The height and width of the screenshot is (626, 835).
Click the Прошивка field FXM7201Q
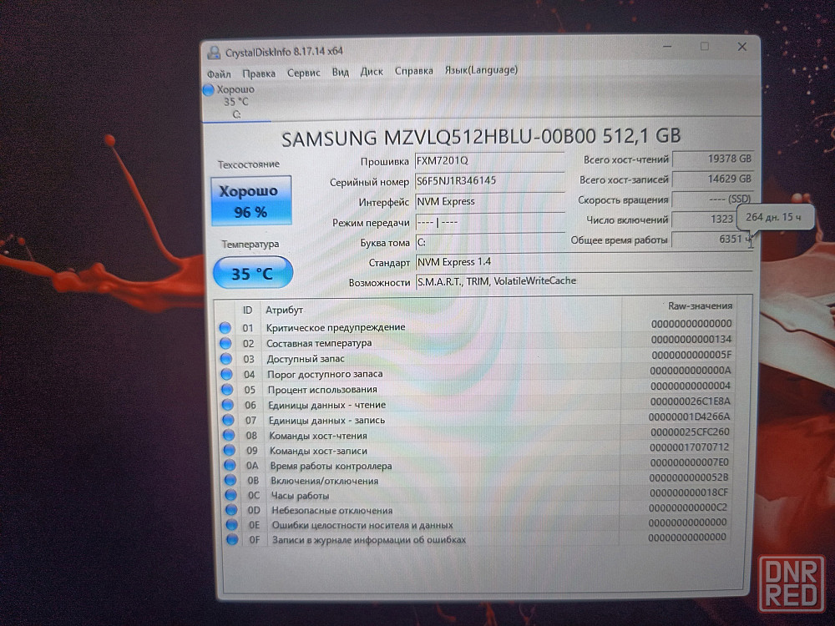[489, 161]
